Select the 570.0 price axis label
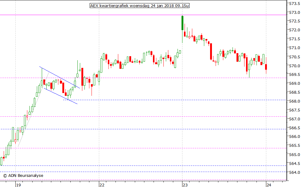301x187 pixels. pyautogui.click(x=295, y=66)
